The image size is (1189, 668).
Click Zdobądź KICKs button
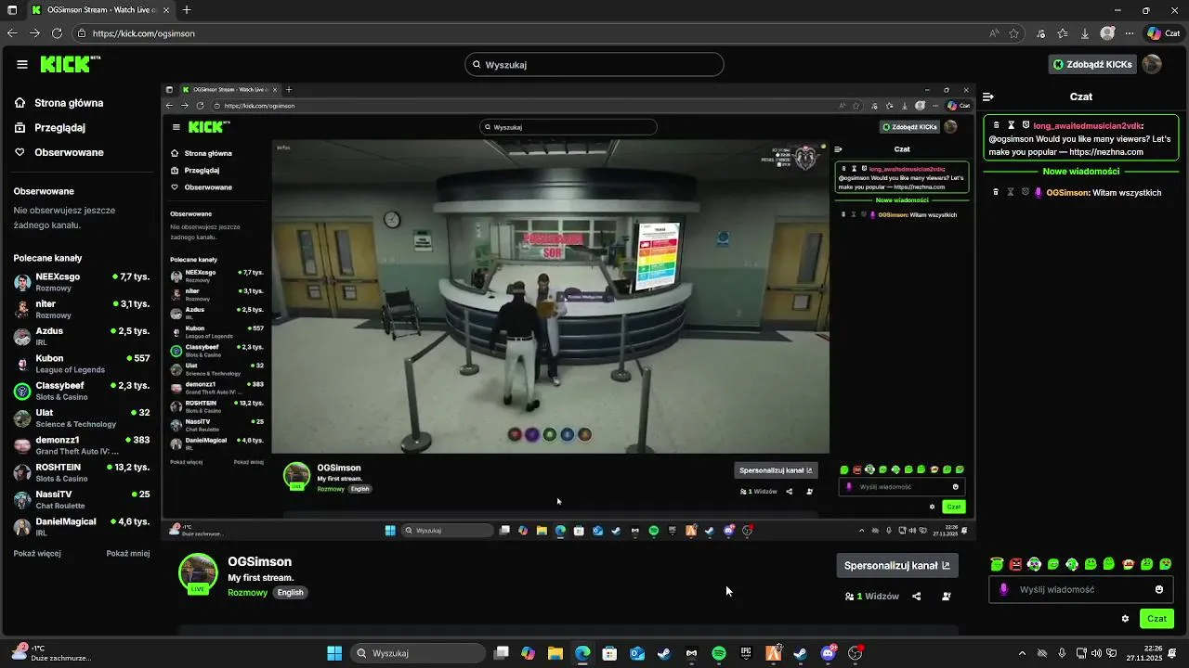(1092, 64)
